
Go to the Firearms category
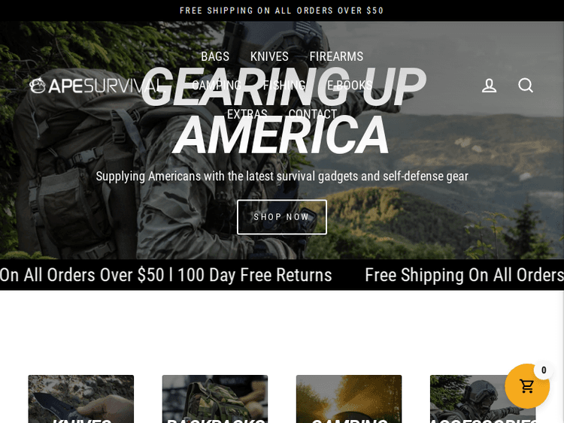point(336,56)
